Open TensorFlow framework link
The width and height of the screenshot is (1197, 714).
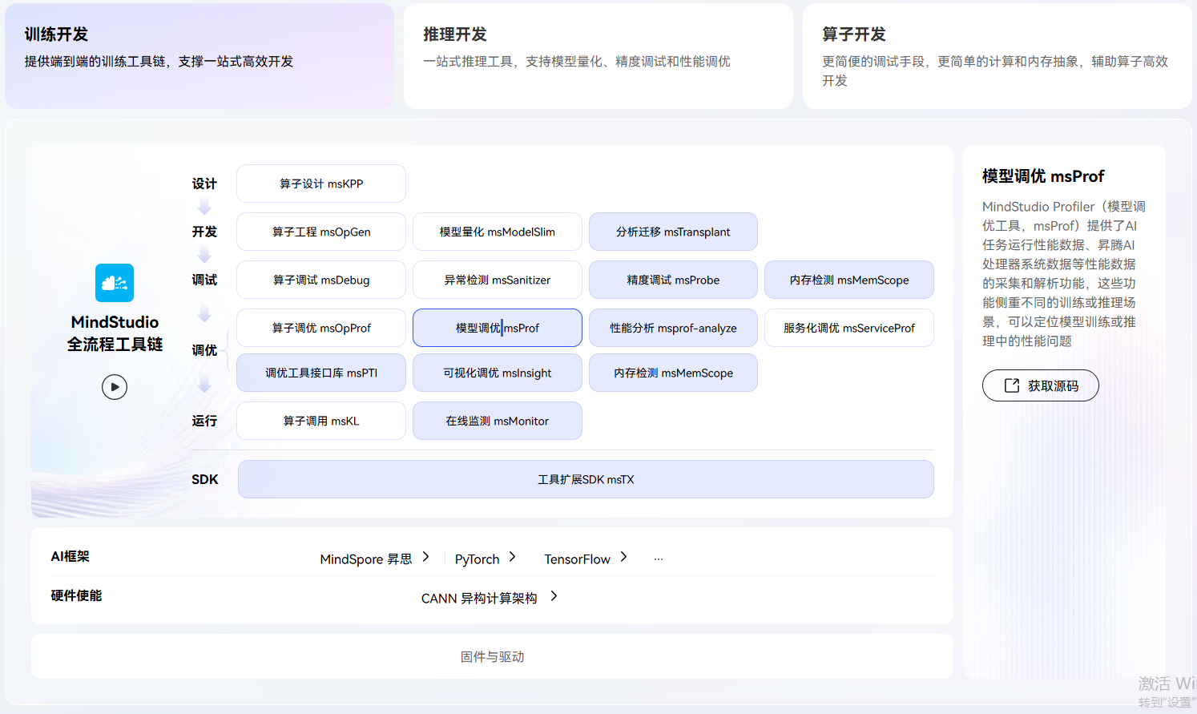577,559
